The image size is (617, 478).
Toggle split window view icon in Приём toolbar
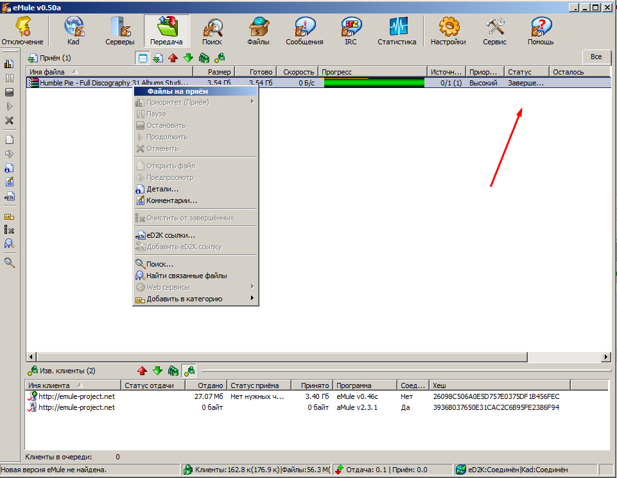click(x=143, y=58)
